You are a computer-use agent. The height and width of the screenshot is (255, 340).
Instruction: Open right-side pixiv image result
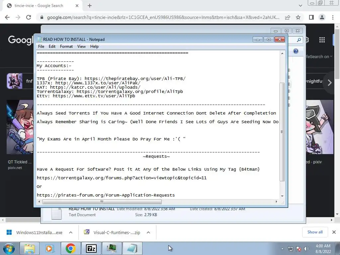tap(320, 127)
